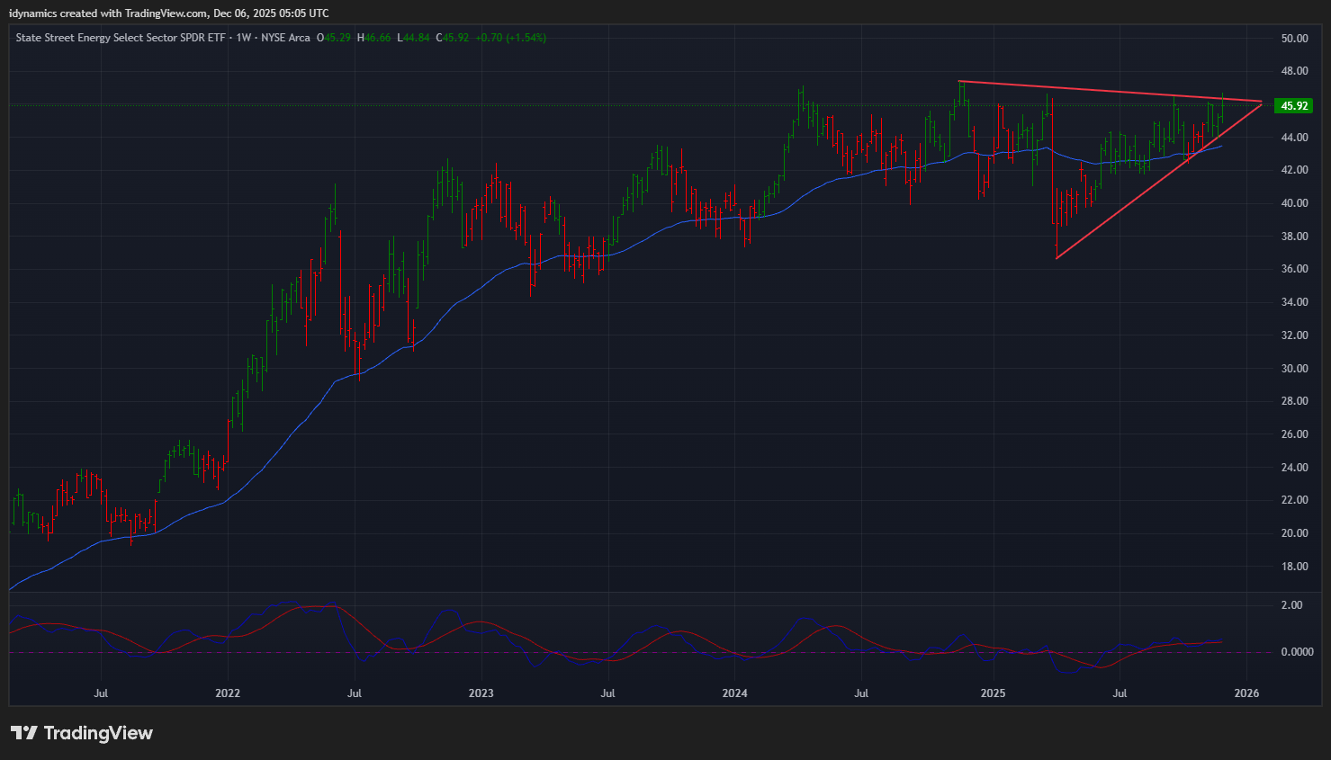Image resolution: width=1331 pixels, height=760 pixels.
Task: Click the 2026 label on time axis
Action: pyautogui.click(x=1246, y=693)
